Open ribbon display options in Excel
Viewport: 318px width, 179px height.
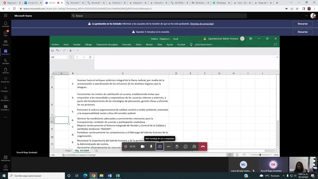[250, 39]
